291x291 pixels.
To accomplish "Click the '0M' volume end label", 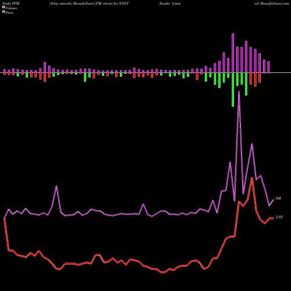I will coord(278,198).
